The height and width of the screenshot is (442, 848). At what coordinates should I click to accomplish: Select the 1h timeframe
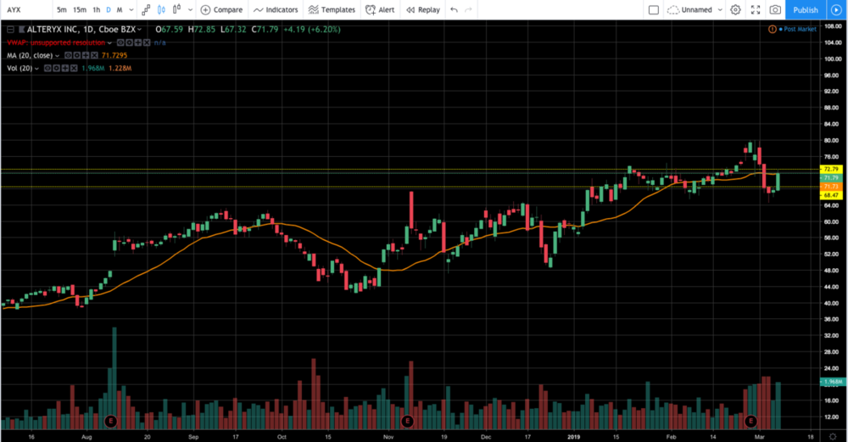pyautogui.click(x=96, y=10)
